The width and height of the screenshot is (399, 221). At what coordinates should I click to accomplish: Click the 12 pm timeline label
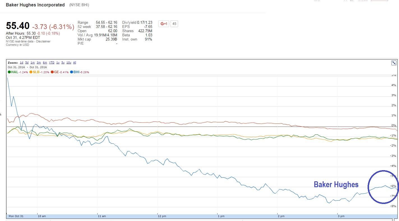tap(162, 216)
